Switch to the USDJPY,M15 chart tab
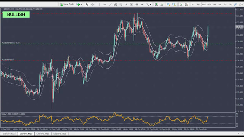 (x=60, y=133)
